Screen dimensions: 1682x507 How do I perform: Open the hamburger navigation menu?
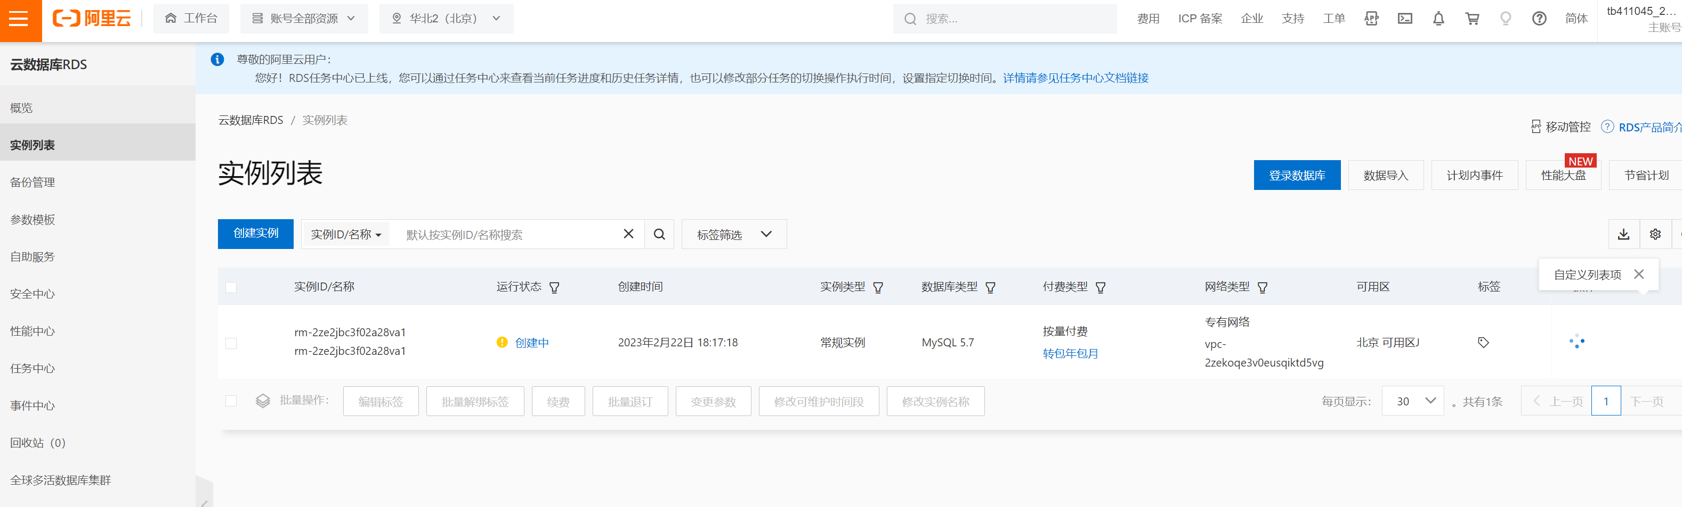(x=19, y=19)
